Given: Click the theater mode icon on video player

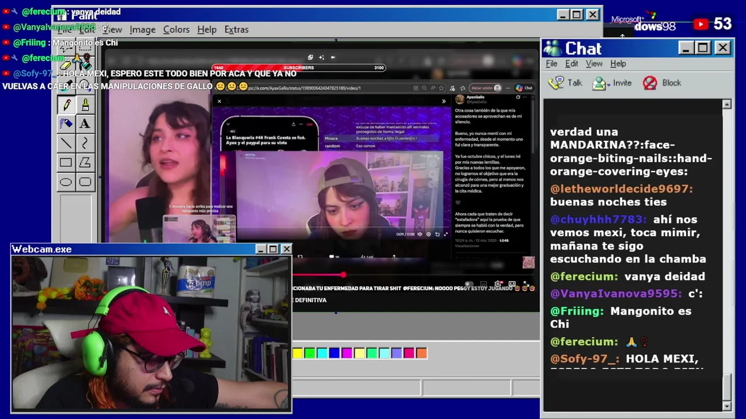Looking at the screenshot, I should (x=512, y=284).
